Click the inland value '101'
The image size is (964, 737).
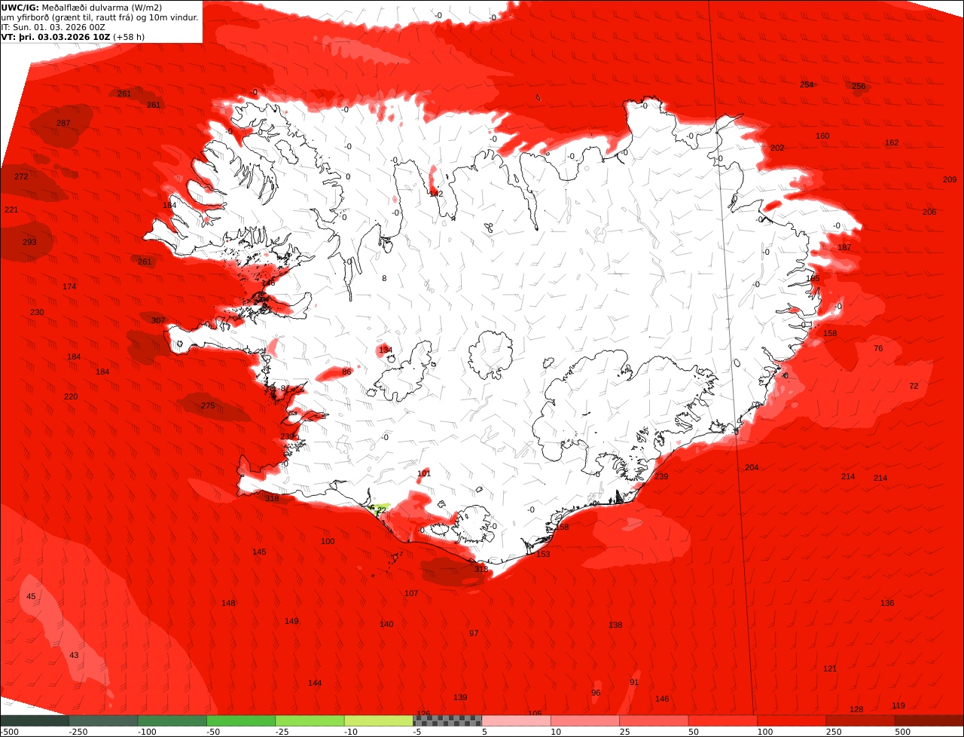[424, 473]
